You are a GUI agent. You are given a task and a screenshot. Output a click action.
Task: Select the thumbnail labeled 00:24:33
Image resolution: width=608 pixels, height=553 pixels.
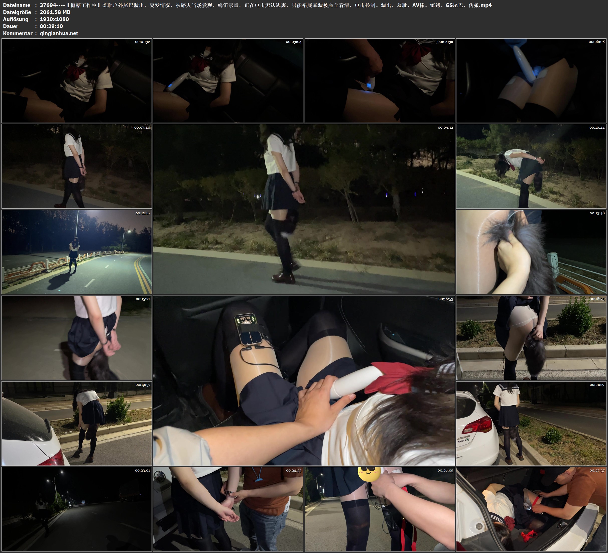(x=228, y=509)
